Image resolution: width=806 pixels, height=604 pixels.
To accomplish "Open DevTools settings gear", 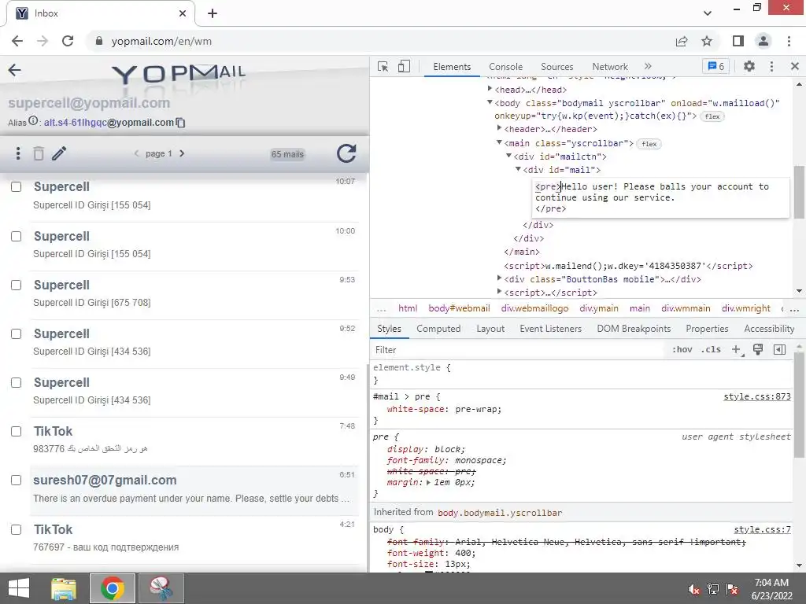I will click(749, 66).
